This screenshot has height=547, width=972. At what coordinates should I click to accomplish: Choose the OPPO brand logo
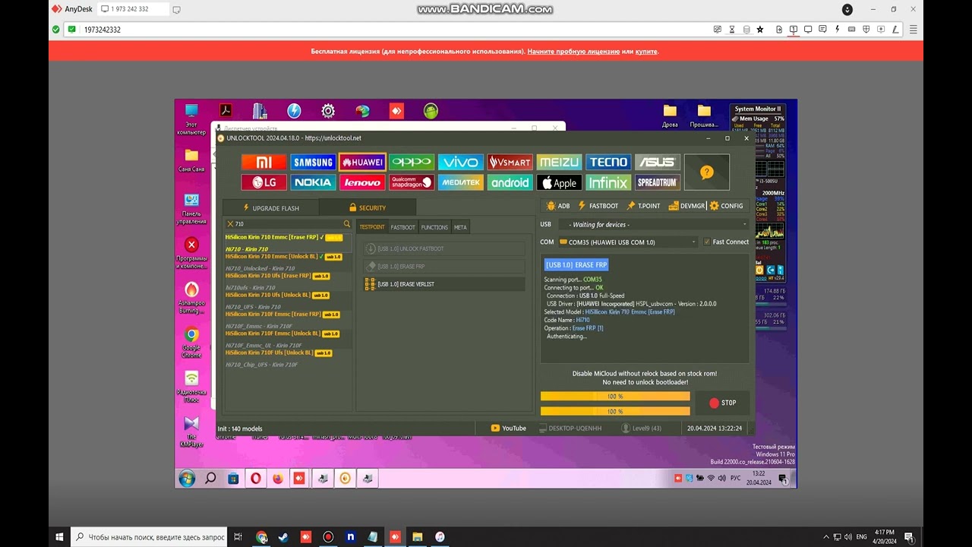point(412,163)
